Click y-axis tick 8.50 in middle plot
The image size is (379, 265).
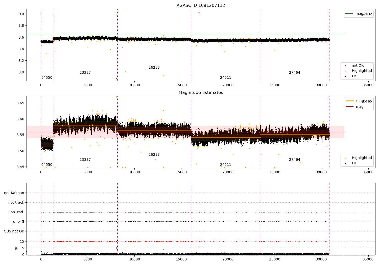tap(20, 151)
